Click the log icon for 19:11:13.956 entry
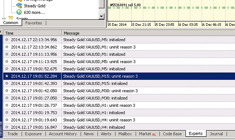The height and width of the screenshot is (140, 235). point(7,54)
